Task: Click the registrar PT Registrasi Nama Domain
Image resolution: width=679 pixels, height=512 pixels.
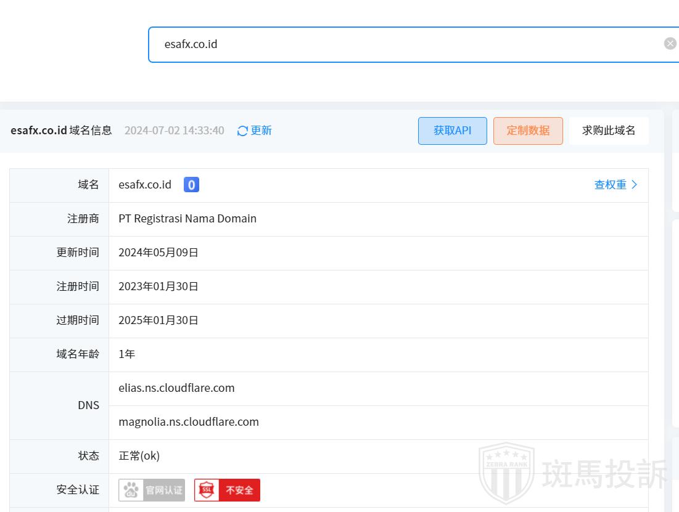Action: click(x=187, y=219)
